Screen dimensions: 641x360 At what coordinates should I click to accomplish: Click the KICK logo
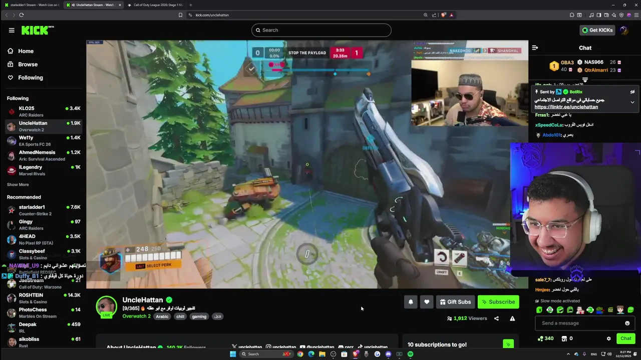(37, 30)
